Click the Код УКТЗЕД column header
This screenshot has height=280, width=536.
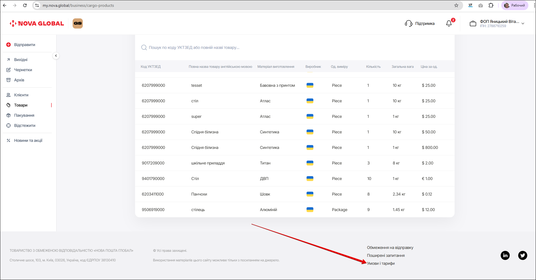pyautogui.click(x=151, y=67)
